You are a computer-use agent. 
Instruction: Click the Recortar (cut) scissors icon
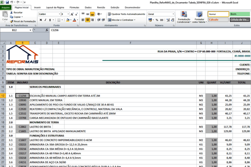coord(11,12)
